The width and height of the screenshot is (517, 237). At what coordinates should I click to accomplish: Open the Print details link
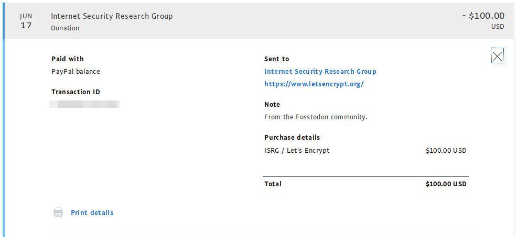(x=92, y=212)
